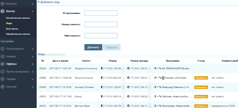Click the Дата и время column header
This screenshot has width=238, height=108.
[60, 61]
